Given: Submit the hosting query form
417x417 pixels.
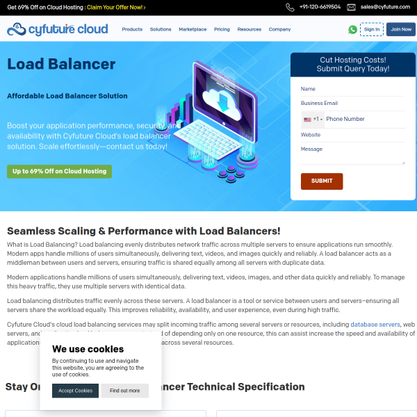Looking at the screenshot, I should coord(322,181).
